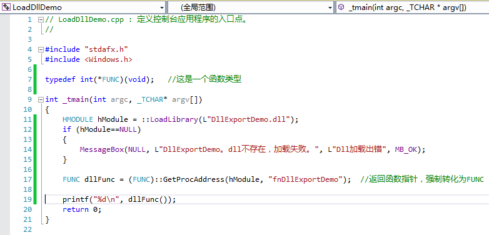Click line number 22 in the gutter
Viewport: 489px width, 235px height.
pyautogui.click(x=28, y=229)
